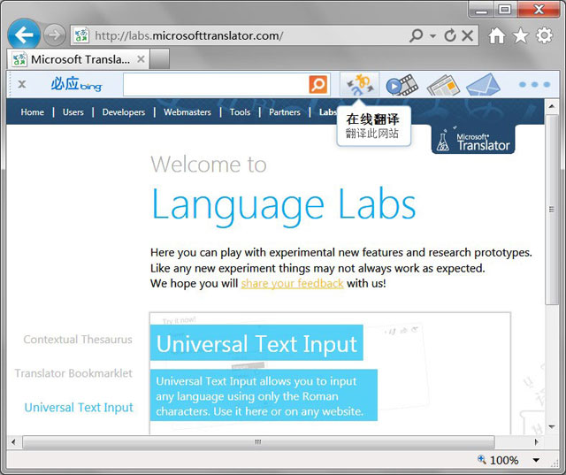Open the browser Tools gear icon
This screenshot has height=475, width=566.
(544, 35)
